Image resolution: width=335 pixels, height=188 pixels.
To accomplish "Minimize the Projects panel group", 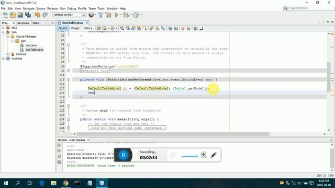I will click(52, 23).
